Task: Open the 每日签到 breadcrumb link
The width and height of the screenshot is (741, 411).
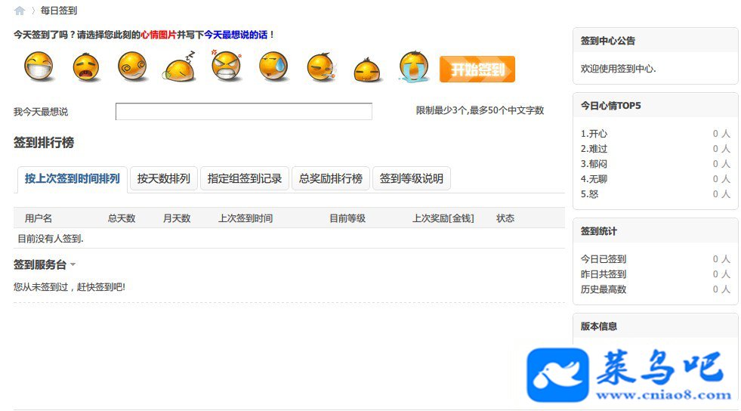Action: point(59,11)
